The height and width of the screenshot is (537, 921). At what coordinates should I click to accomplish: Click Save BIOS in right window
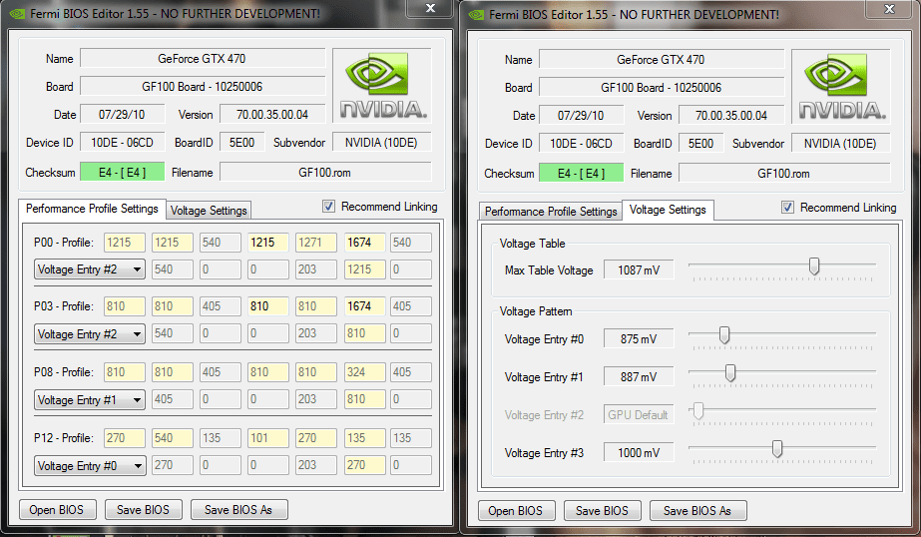602,511
